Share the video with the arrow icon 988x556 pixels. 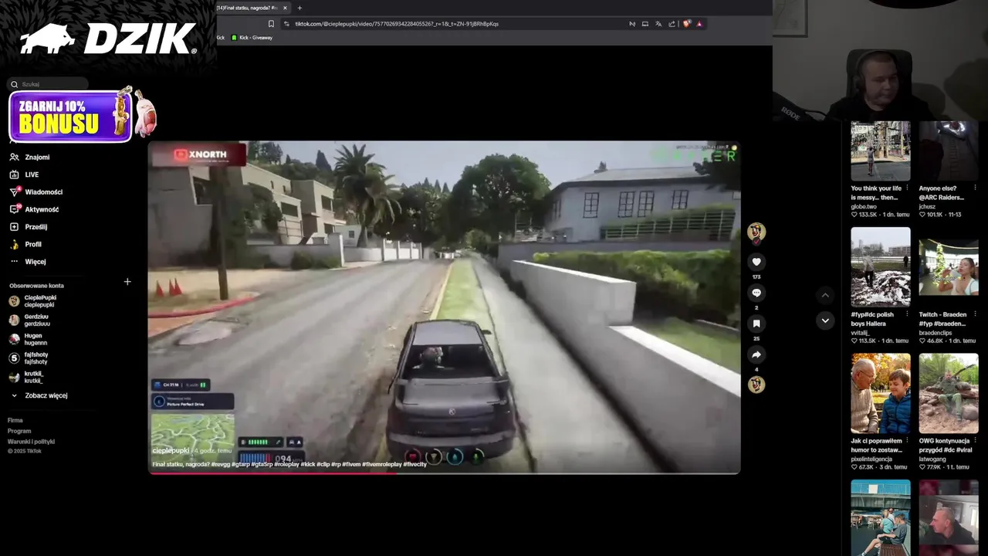pos(756,354)
